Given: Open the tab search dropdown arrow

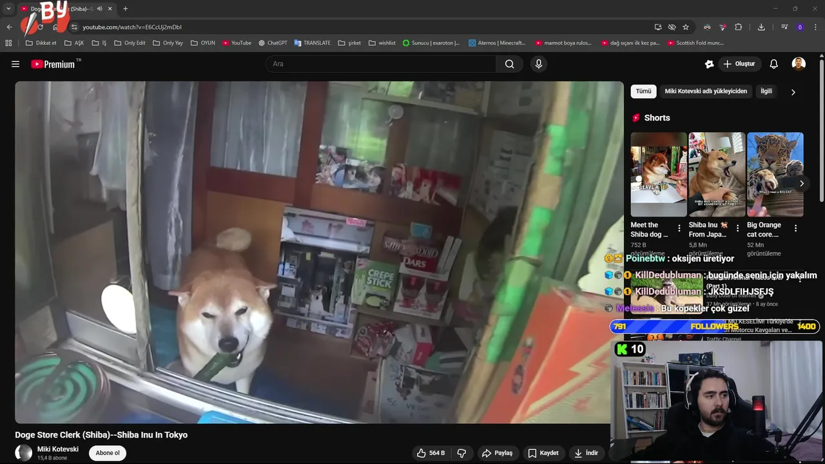Looking at the screenshot, I should (x=8, y=8).
